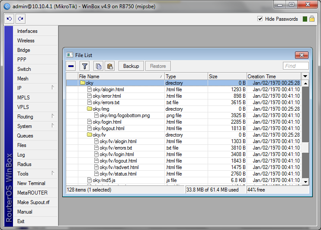
Task: Click the file icon beside oky/lv/status.html
Action: (x=96, y=173)
